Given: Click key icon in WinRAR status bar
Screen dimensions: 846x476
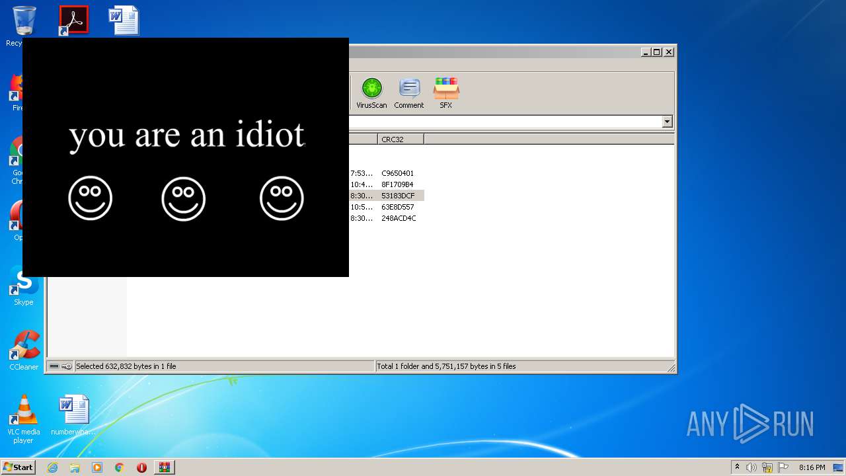Looking at the screenshot, I should 67,366.
